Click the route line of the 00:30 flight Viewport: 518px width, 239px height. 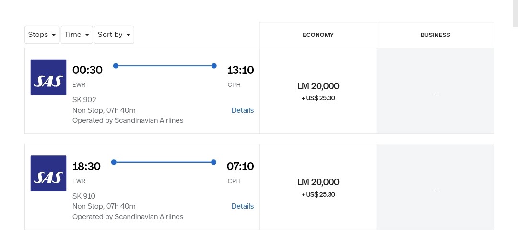click(x=165, y=66)
